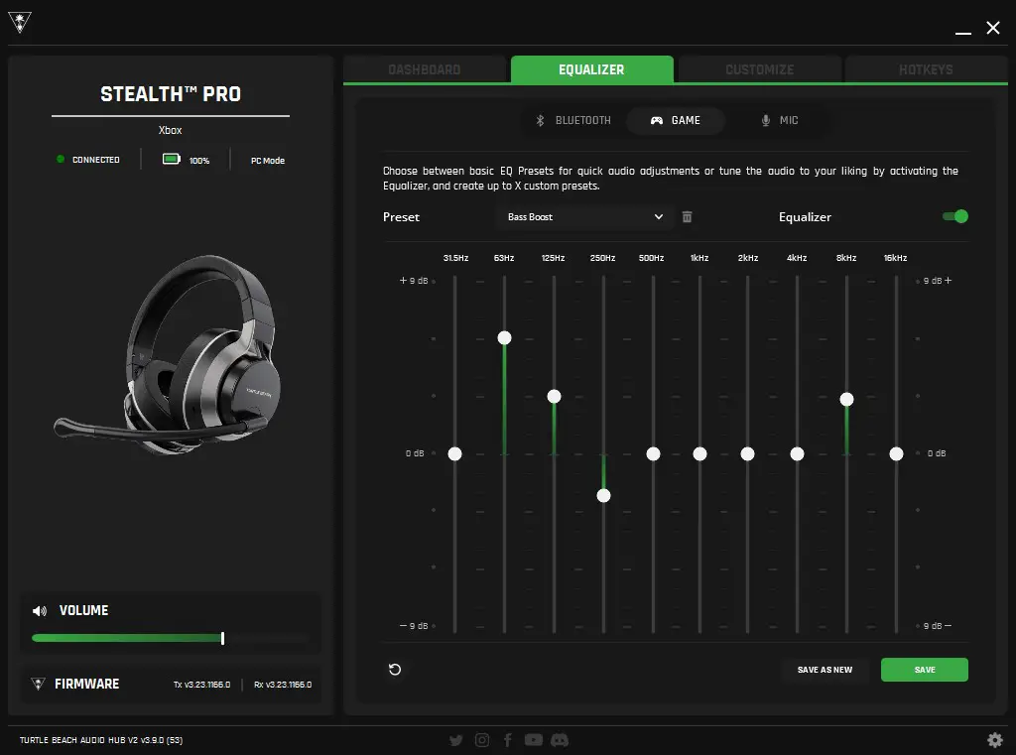Screen dimensions: 1016x755
Task: Close the Audio Hub window
Action: 992,27
